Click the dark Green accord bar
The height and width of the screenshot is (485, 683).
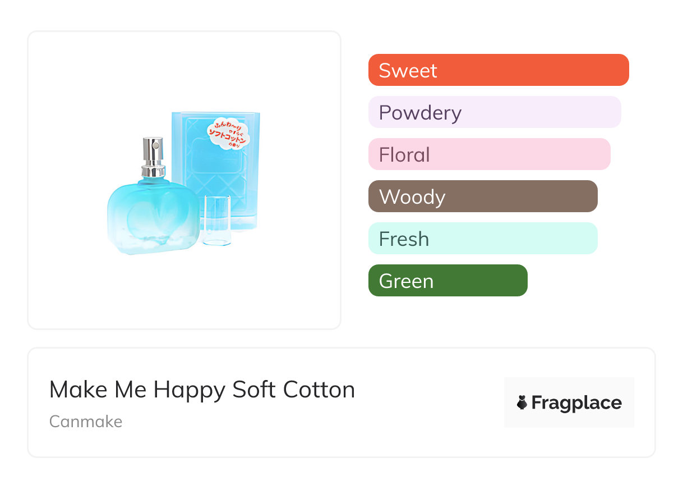point(447,281)
